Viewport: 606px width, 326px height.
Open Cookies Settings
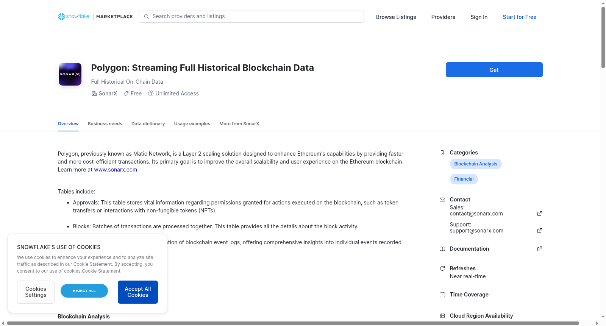tap(36, 292)
